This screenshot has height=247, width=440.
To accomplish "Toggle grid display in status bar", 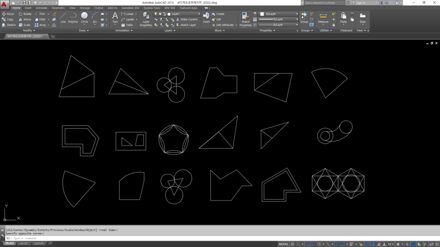I will [x=293, y=244].
